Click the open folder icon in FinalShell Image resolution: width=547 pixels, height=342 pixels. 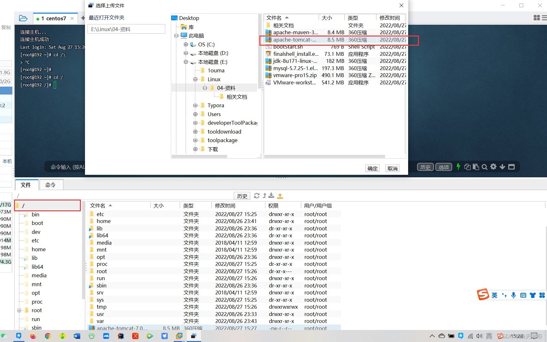23,18
